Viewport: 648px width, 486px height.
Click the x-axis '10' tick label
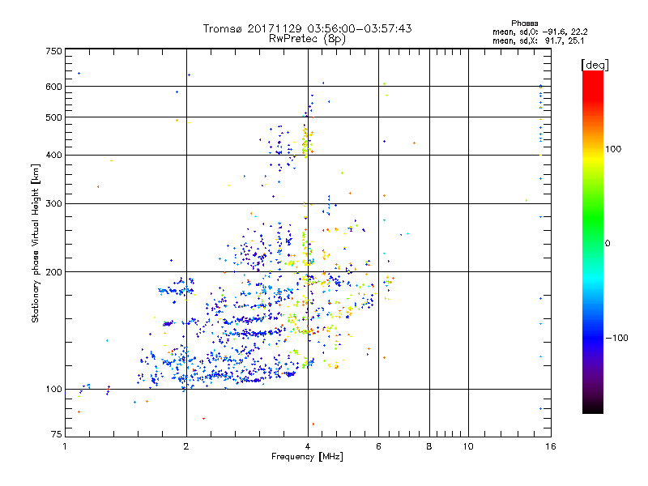tap(468, 446)
